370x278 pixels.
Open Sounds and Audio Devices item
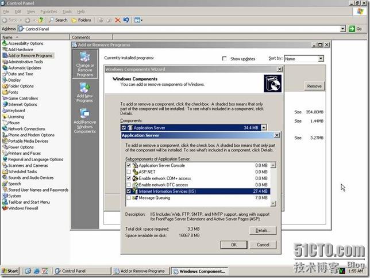coord(28,178)
